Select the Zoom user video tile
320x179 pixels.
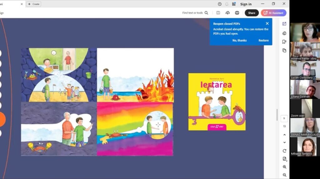[305, 108]
